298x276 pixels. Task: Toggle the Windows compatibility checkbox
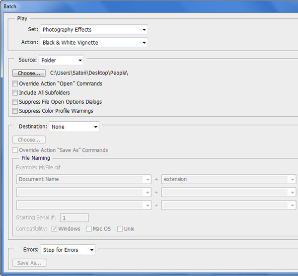point(54,229)
